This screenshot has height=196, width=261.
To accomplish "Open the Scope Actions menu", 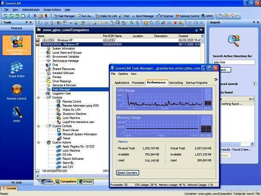I will pos(52,9).
